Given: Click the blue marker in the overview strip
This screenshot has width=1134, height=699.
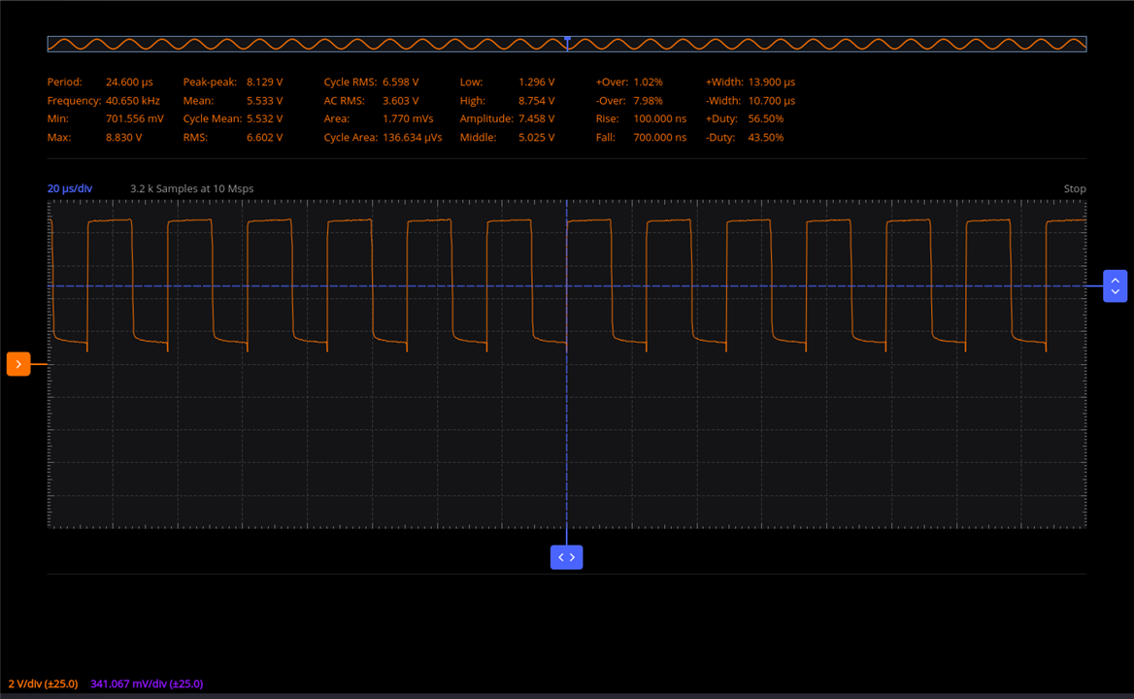Looking at the screenshot, I should coord(567,41).
